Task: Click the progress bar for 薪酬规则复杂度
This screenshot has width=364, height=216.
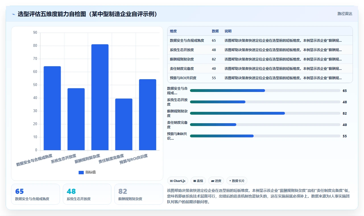Action: (265, 113)
